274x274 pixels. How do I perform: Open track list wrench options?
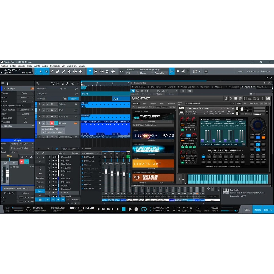(37, 83)
